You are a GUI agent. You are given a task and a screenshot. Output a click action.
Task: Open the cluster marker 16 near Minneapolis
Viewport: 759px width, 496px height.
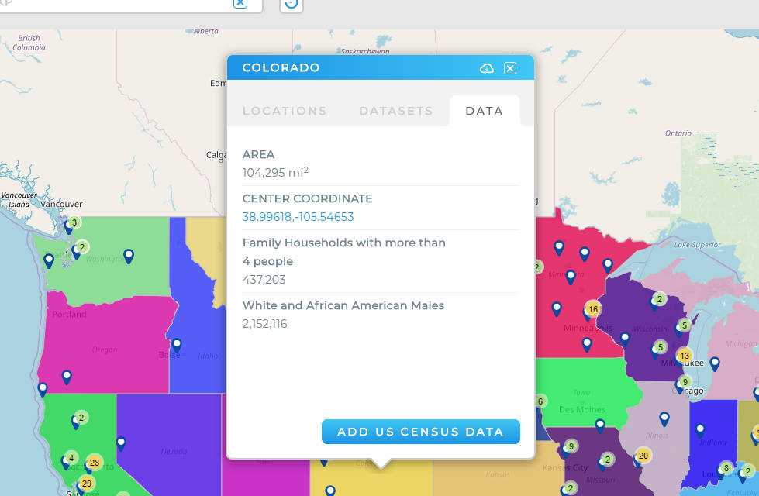coord(593,309)
